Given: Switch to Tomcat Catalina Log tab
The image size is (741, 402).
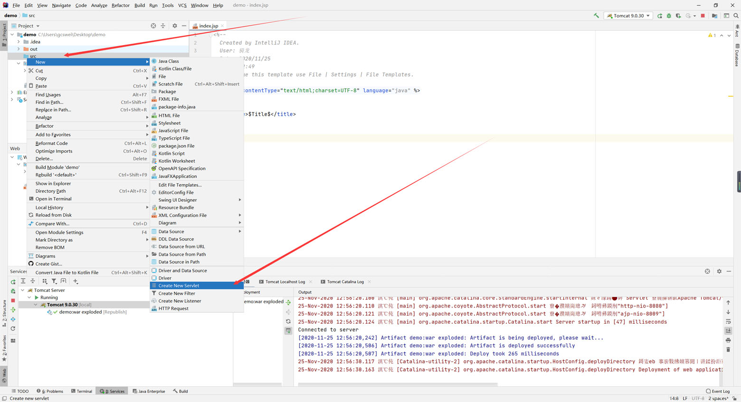Looking at the screenshot, I should click(x=345, y=282).
